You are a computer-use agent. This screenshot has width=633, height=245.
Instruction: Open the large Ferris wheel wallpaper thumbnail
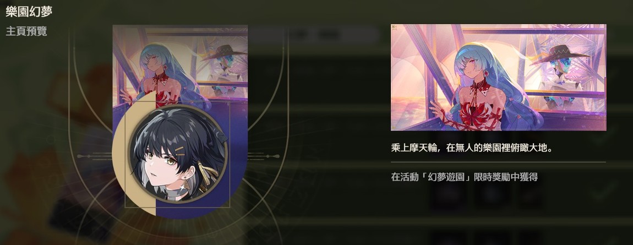[x=498, y=78]
